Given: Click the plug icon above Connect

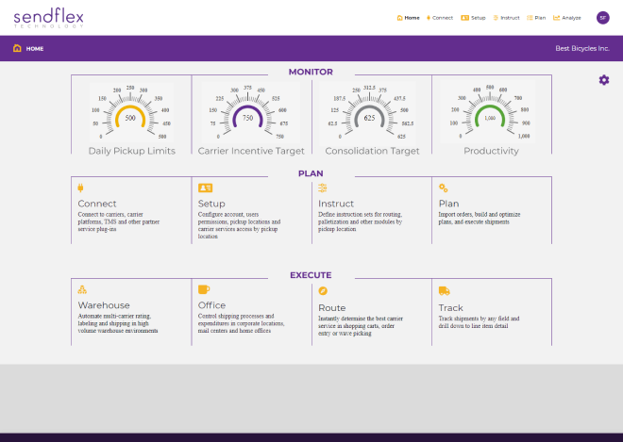Looking at the screenshot, I should tap(81, 188).
